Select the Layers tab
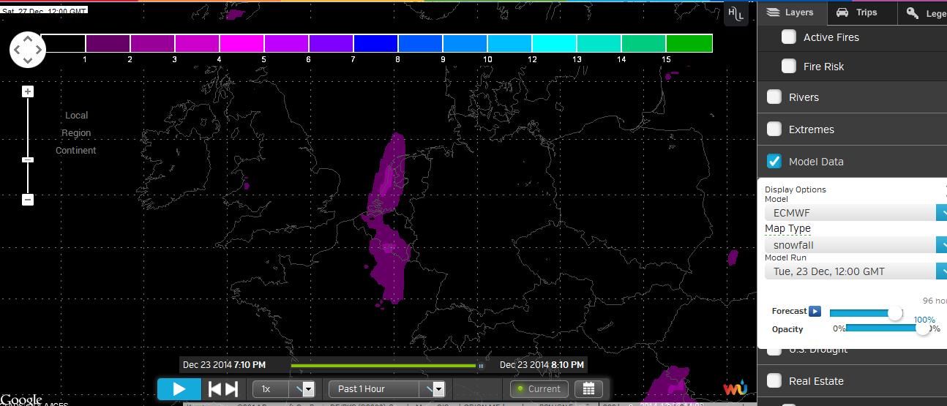The height and width of the screenshot is (406, 947). coord(790,12)
